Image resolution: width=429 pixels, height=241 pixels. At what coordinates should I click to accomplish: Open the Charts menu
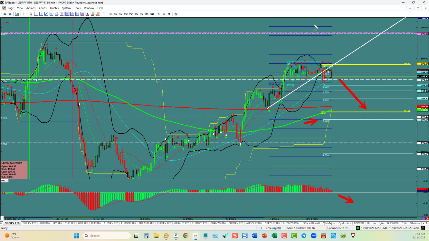pos(43,8)
